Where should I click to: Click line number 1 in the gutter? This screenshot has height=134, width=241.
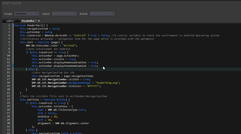9,25
